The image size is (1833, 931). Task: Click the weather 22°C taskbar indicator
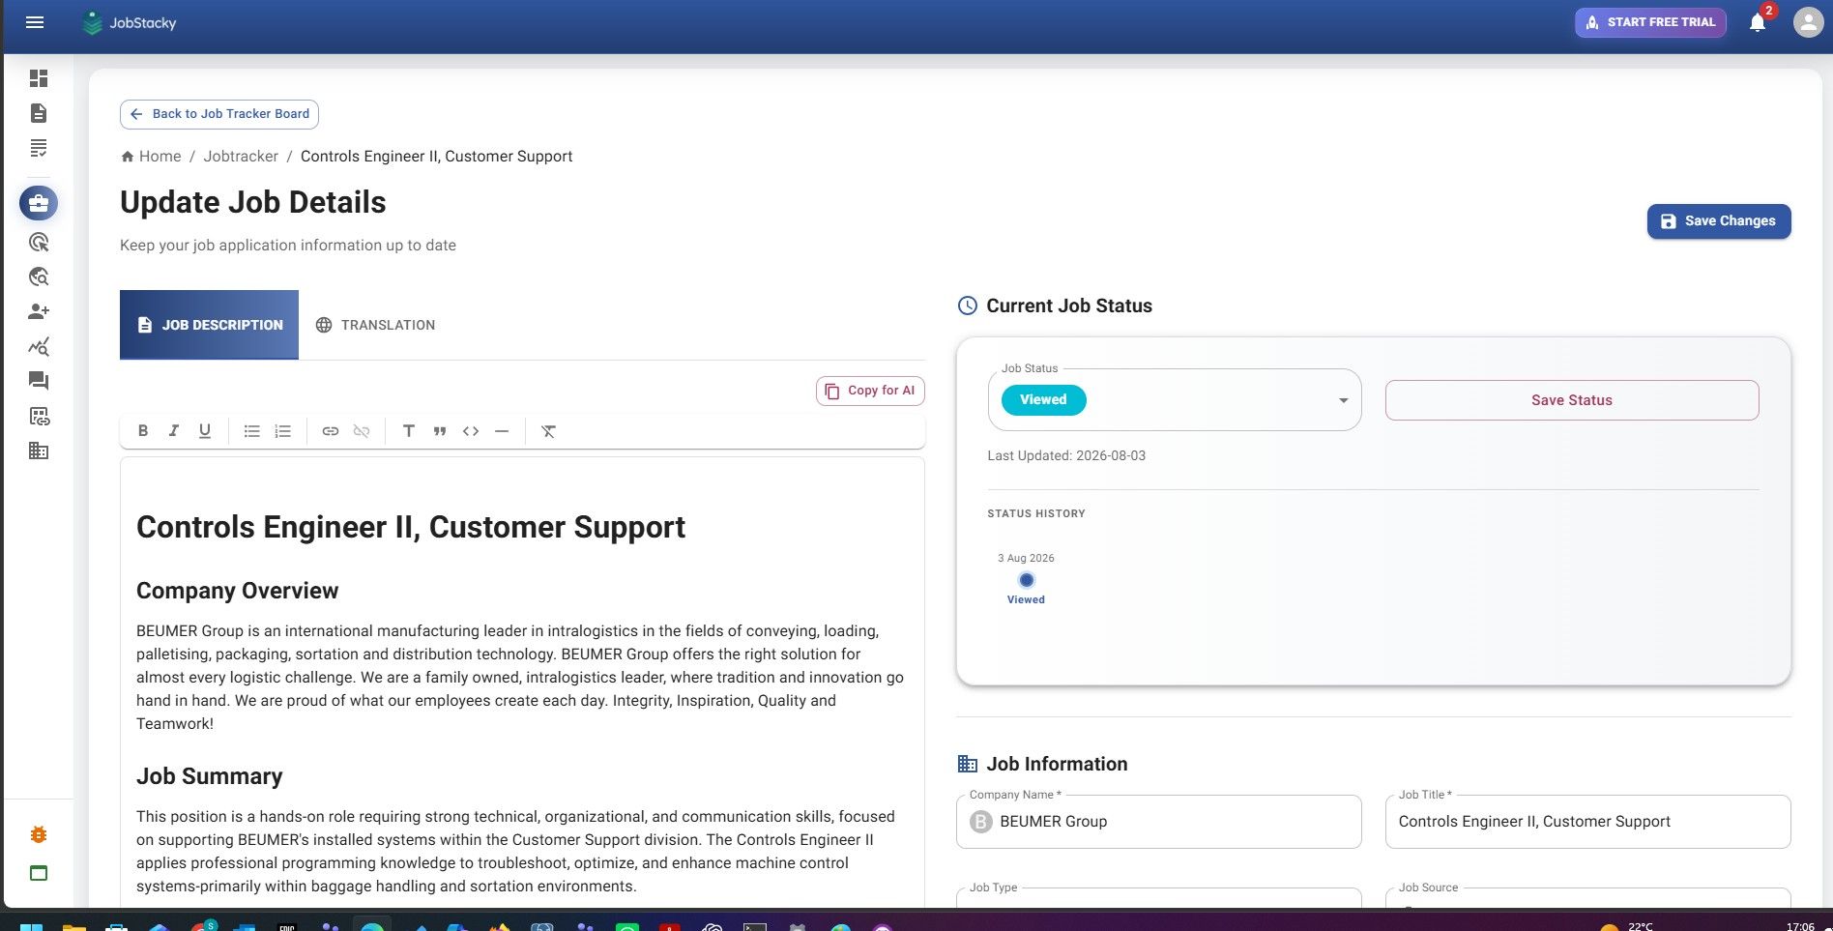(1628, 925)
